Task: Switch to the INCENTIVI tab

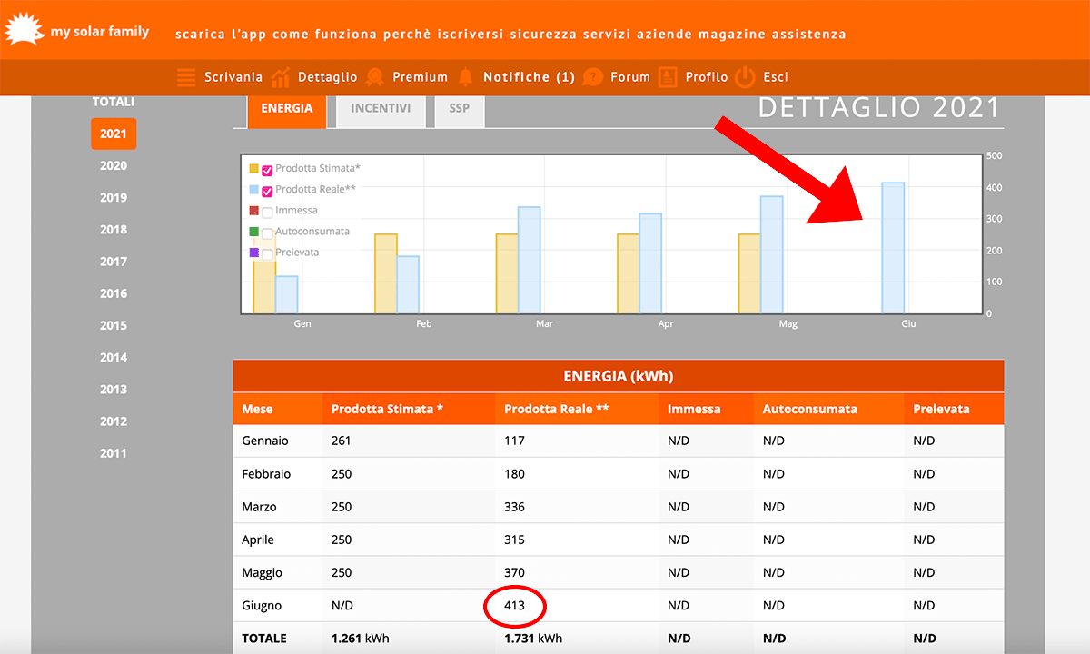Action: coord(381,109)
